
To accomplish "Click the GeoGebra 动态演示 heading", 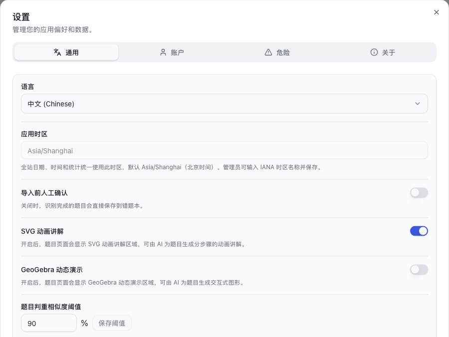I will click(52, 270).
